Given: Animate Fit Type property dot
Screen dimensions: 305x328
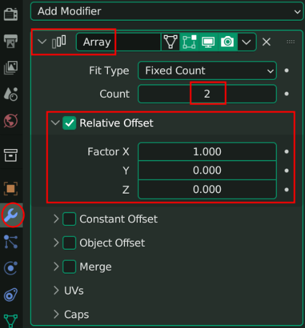Looking at the screenshot, I should [287, 71].
